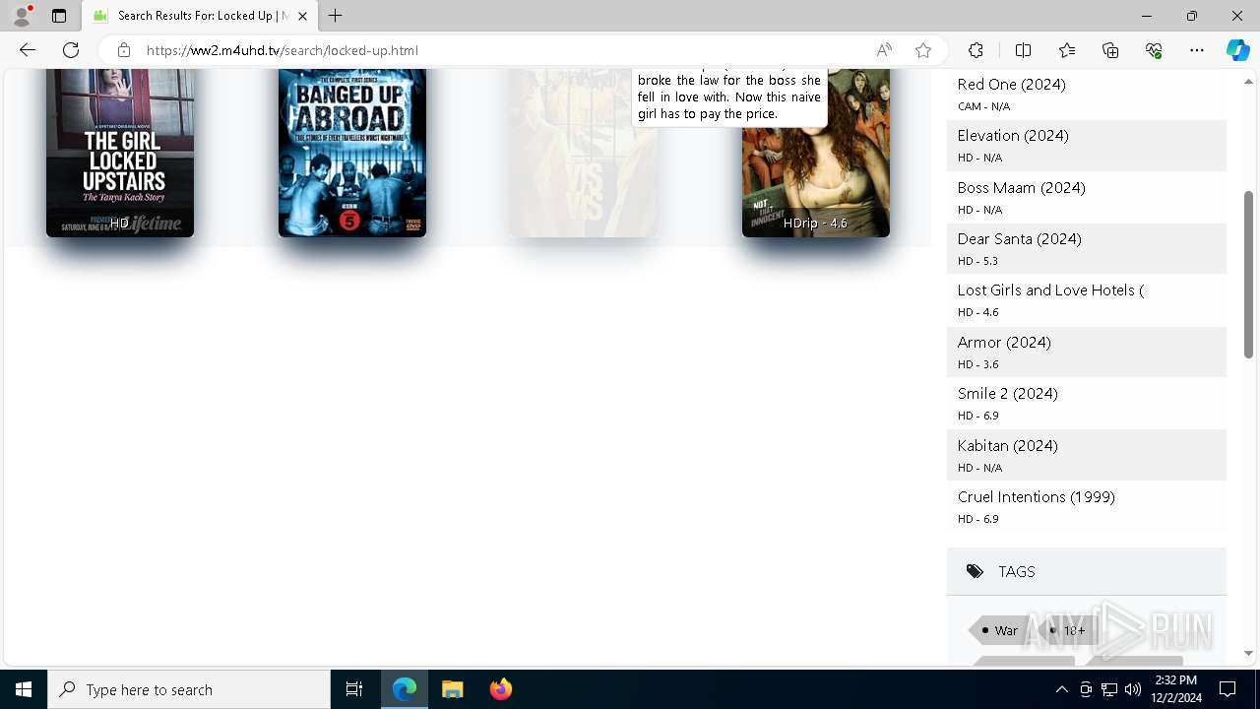Open the volume control icon
Screen dimensions: 1260x709
click(x=1133, y=689)
